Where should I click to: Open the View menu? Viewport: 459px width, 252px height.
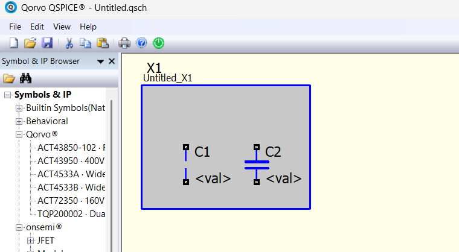click(62, 27)
